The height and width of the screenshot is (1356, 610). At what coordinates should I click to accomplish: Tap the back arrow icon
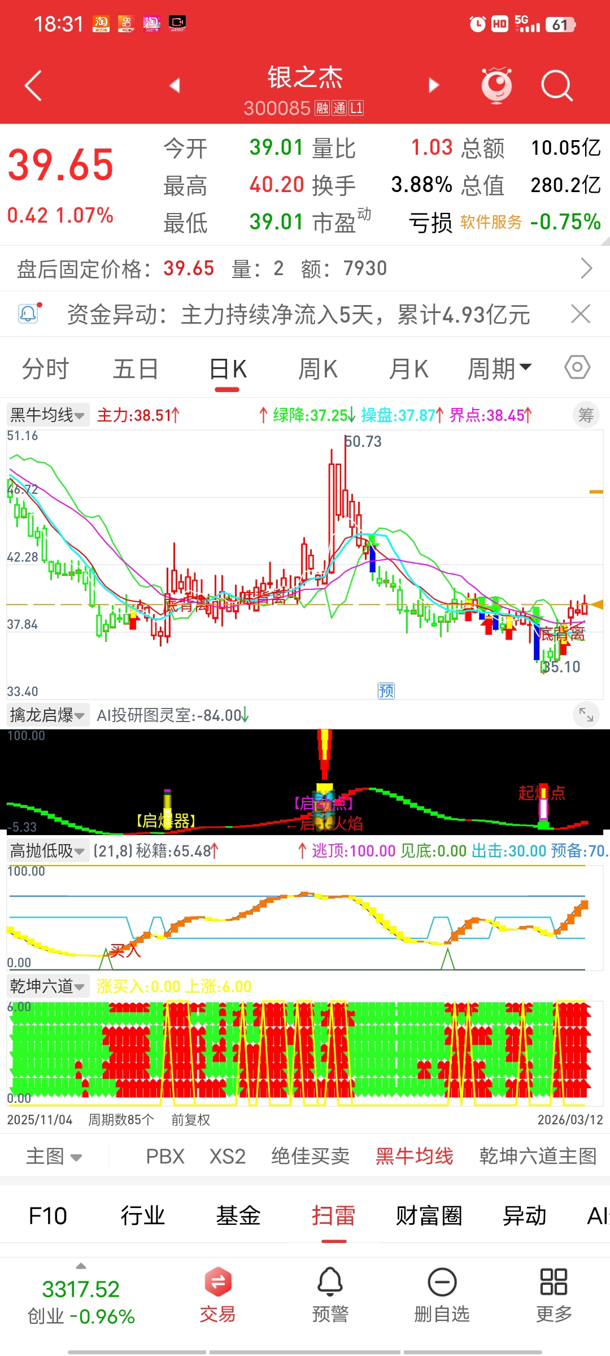(33, 85)
